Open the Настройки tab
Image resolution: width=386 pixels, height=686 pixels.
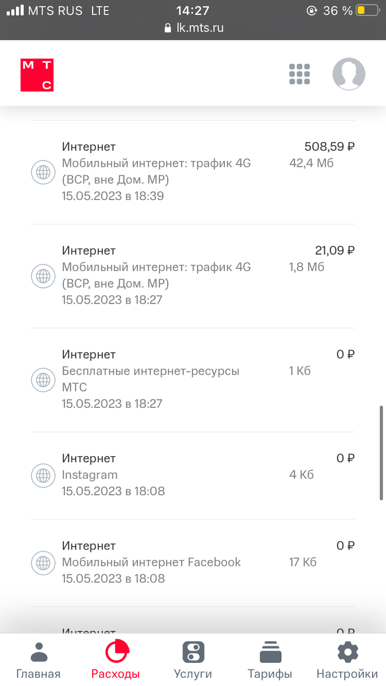(x=347, y=660)
